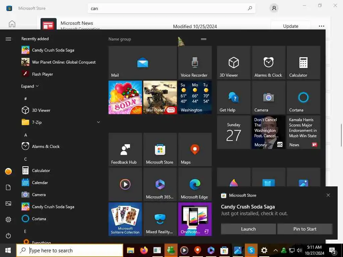Open the Maps tile

(x=195, y=150)
